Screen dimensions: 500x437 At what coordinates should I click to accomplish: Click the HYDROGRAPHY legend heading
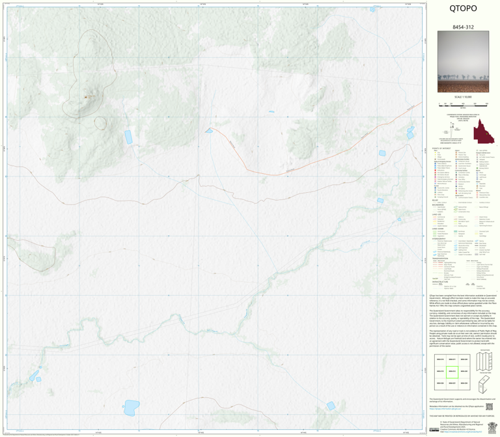pyautogui.click(x=439, y=238)
